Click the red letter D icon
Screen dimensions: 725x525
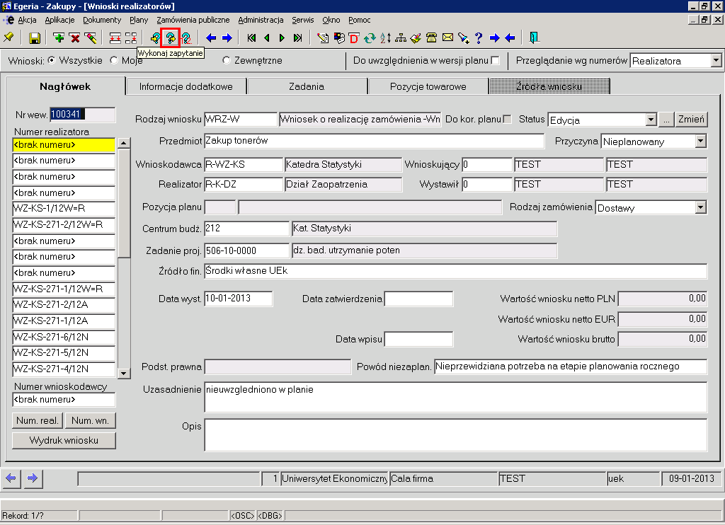(354, 38)
